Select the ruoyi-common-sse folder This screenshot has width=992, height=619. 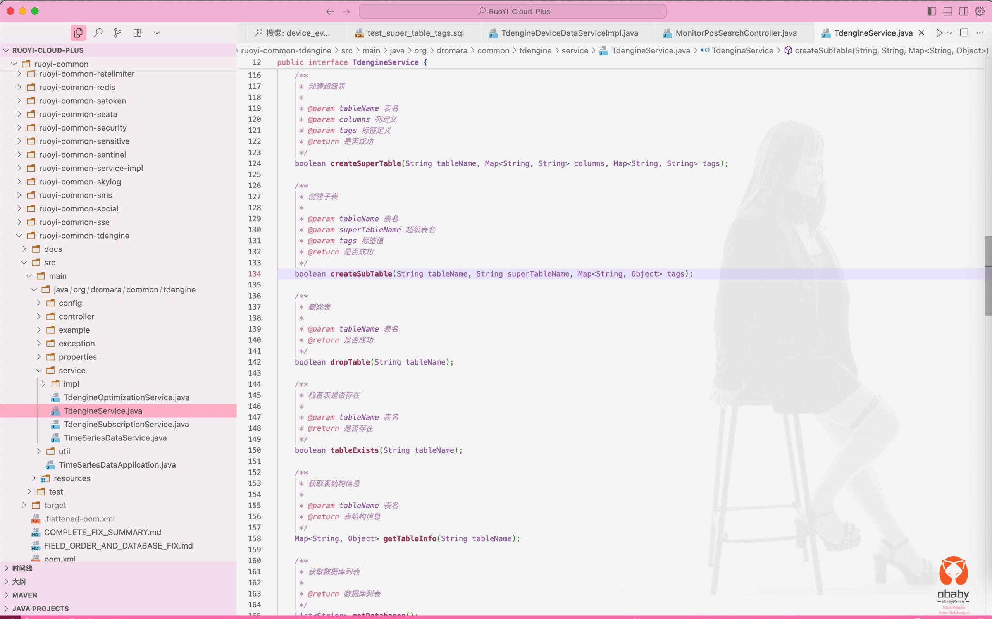[118, 222]
